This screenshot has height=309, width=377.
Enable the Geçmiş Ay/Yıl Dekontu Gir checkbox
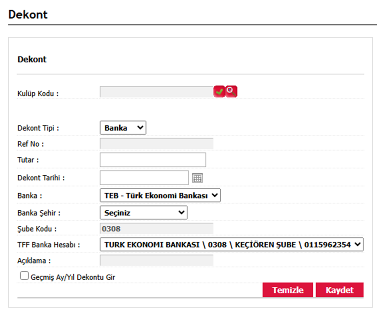point(24,276)
